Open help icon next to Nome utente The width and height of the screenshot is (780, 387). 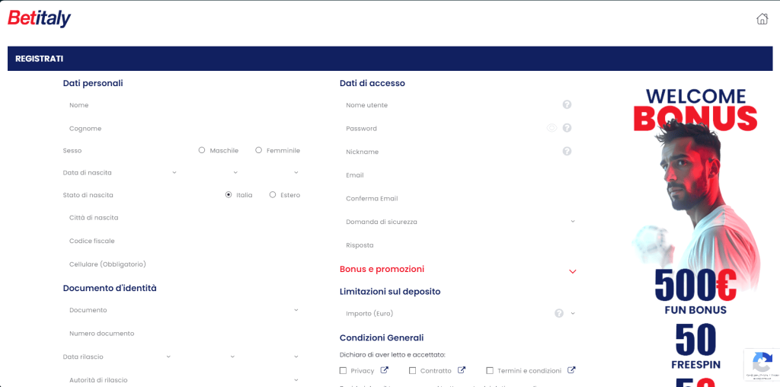[567, 105]
